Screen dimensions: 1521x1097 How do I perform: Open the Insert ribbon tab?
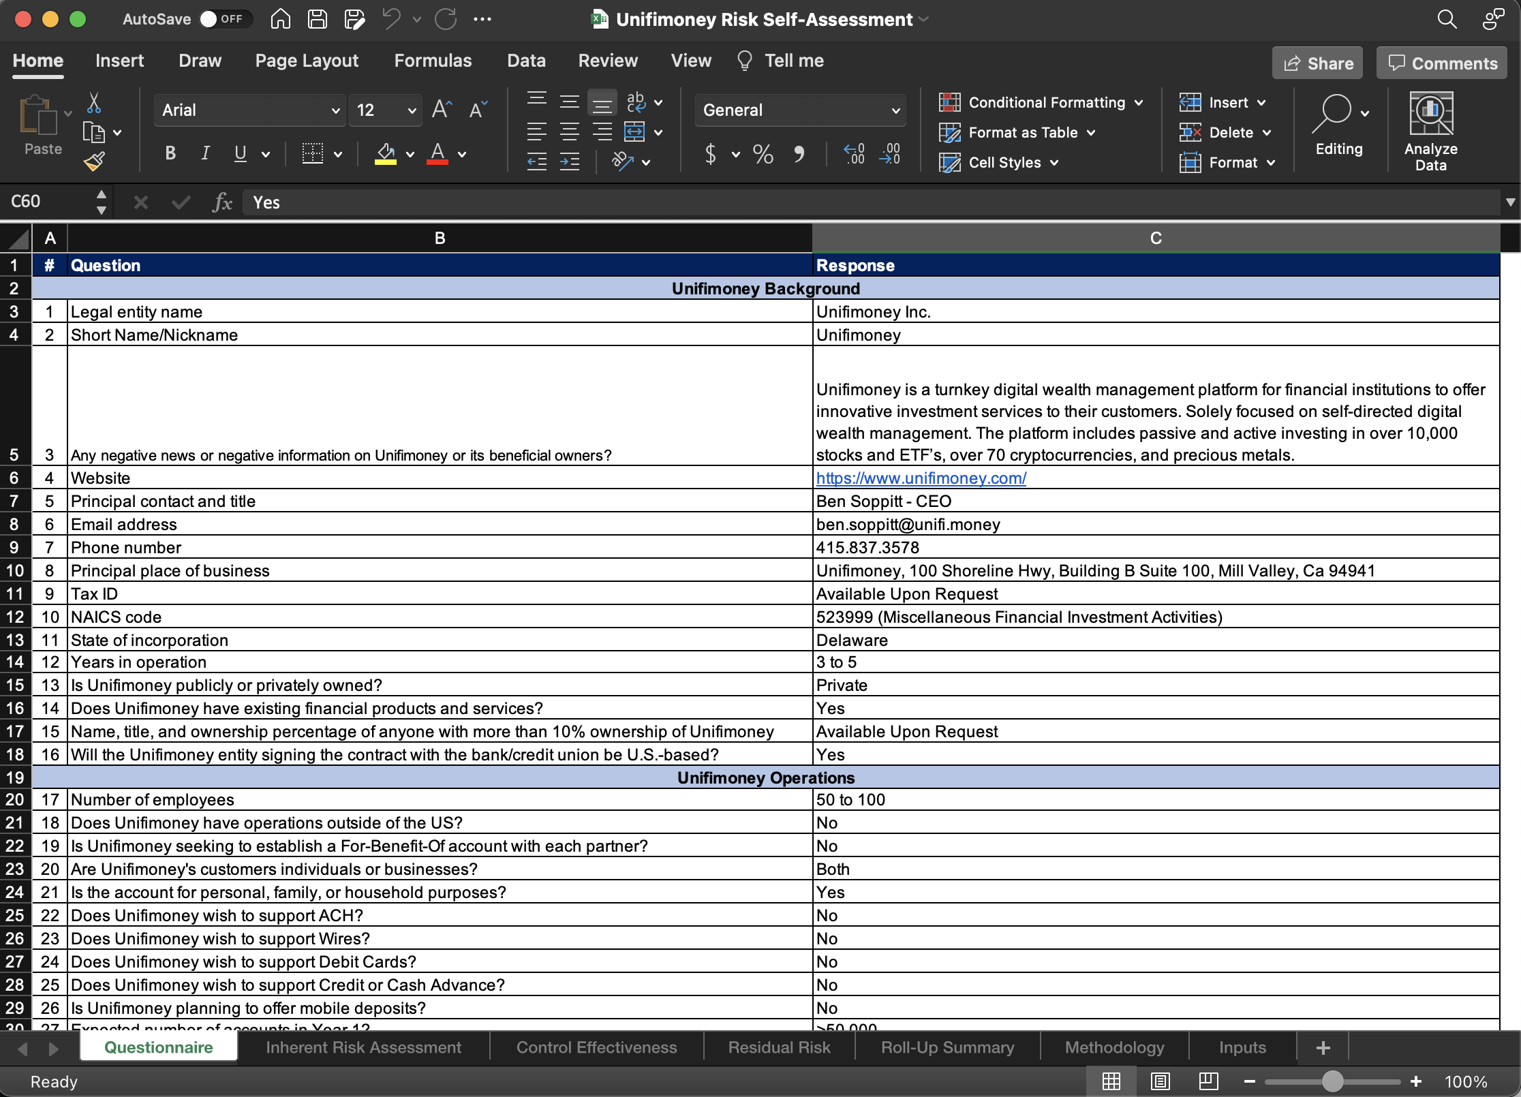click(x=119, y=61)
